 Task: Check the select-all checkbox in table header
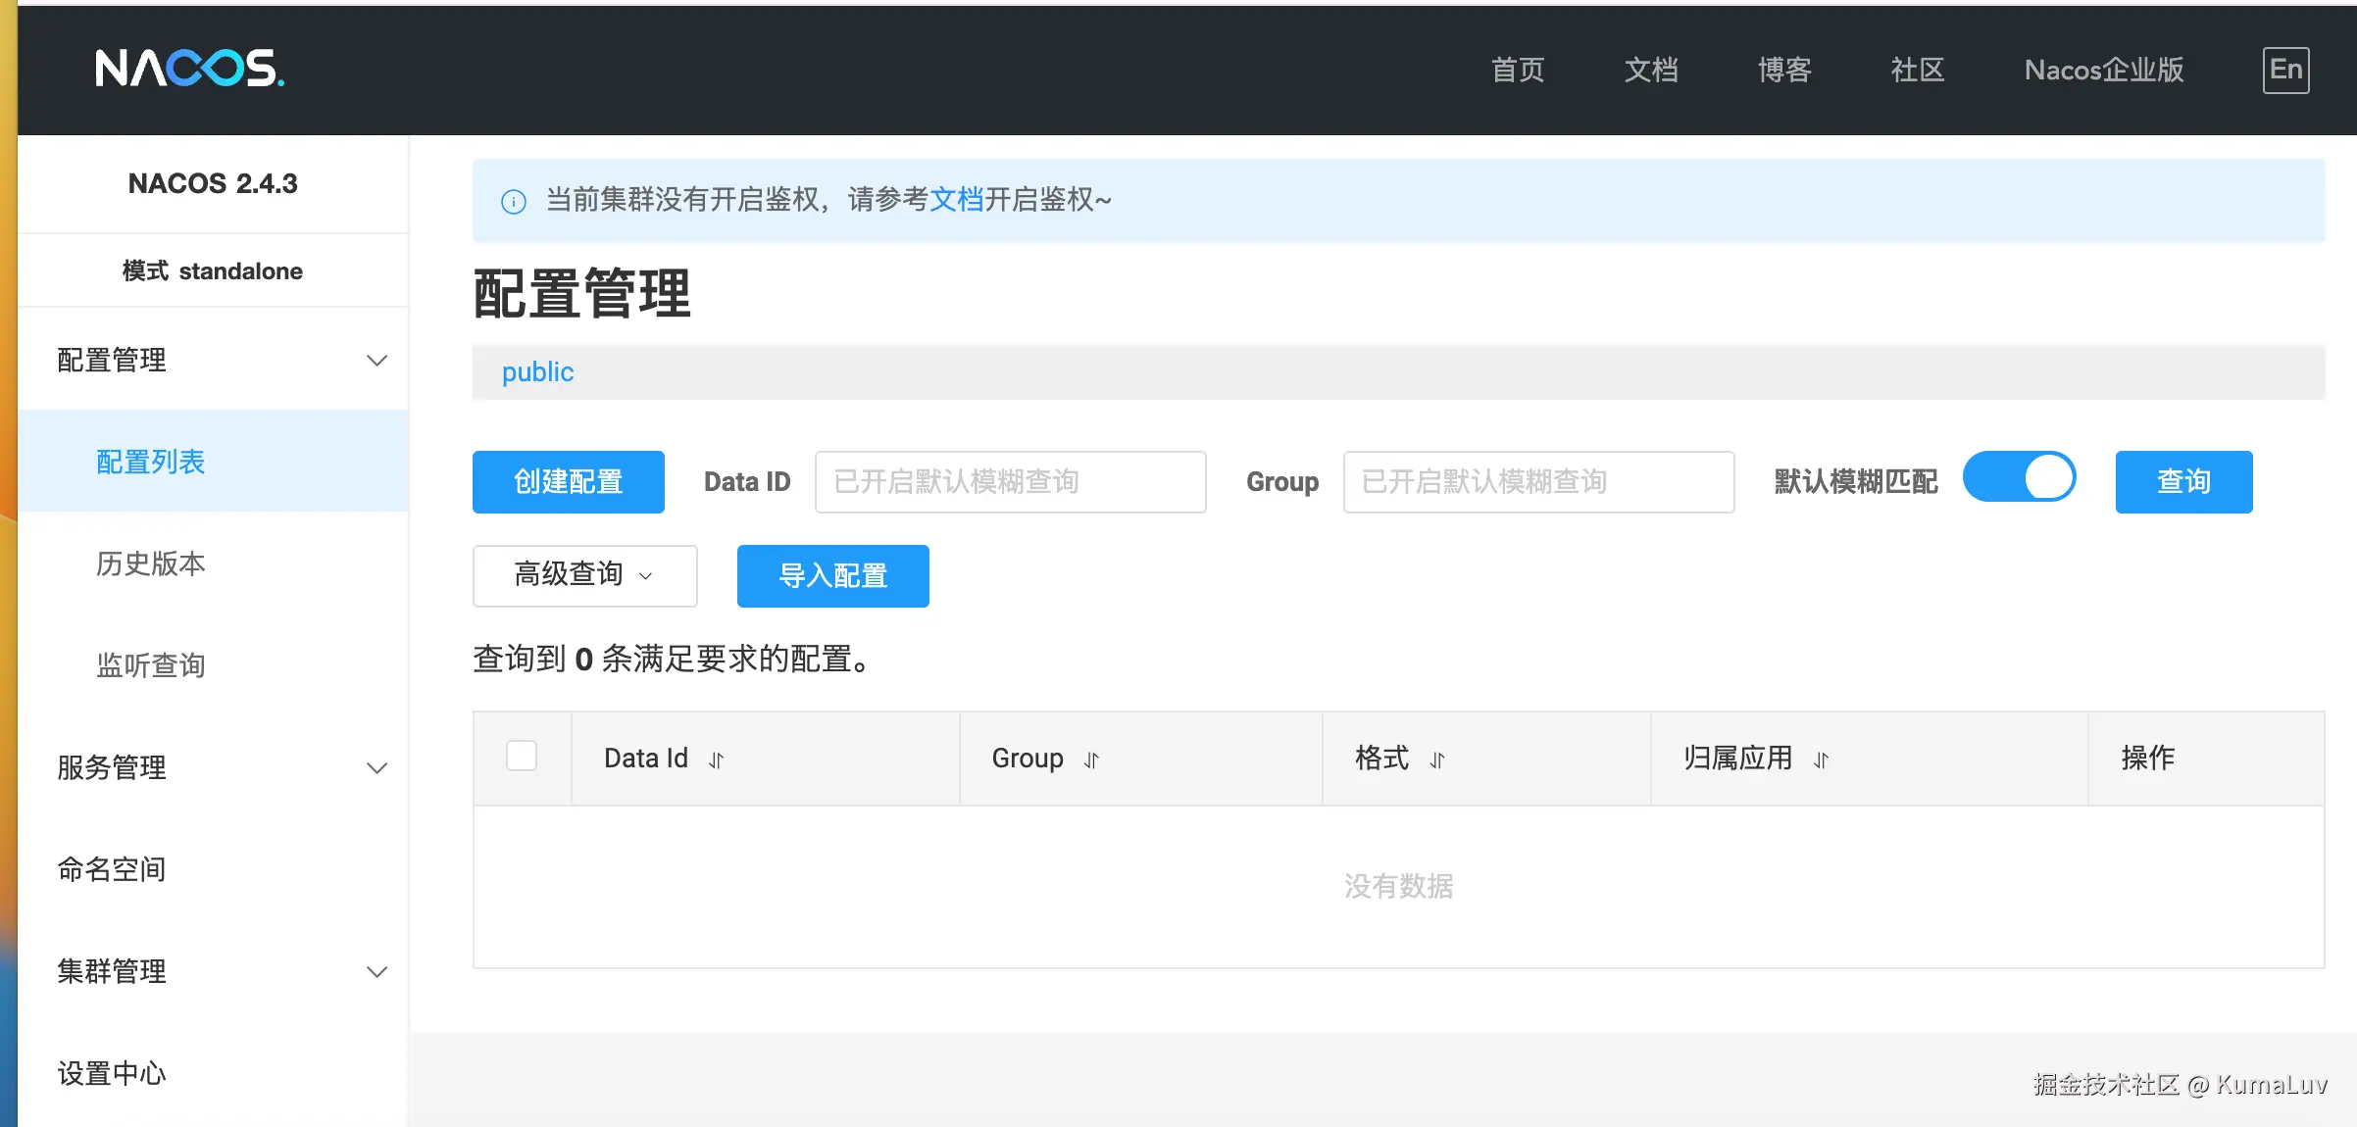coord(522,757)
